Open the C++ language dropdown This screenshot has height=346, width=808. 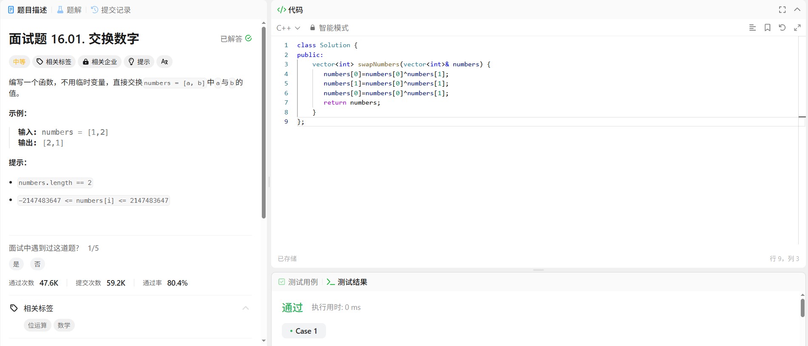coord(288,28)
